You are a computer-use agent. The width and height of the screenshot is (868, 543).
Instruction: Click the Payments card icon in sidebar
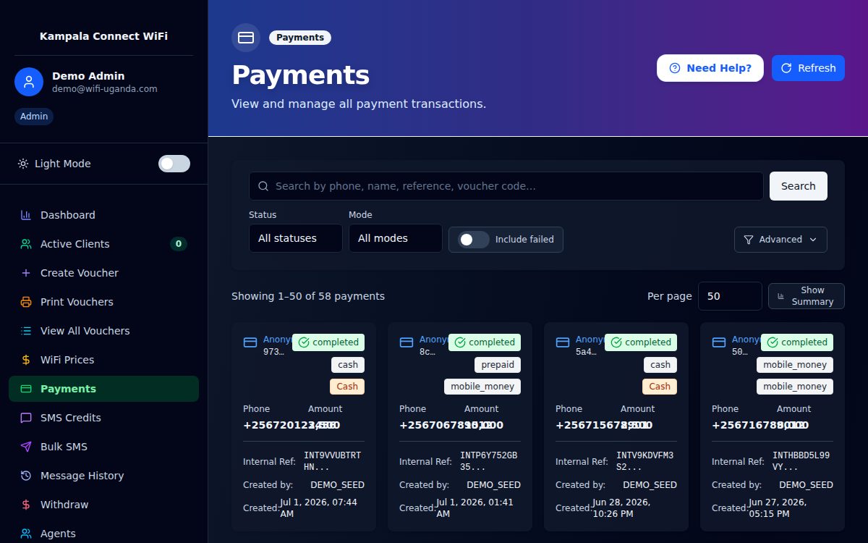[26, 389]
